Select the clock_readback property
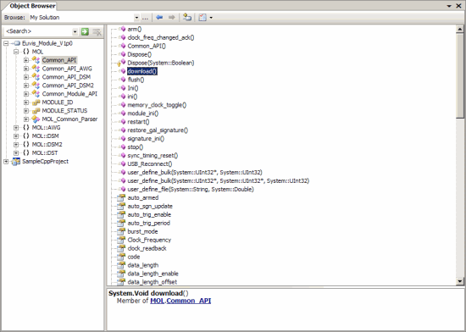Image resolution: width=466 pixels, height=332 pixels. point(147,248)
